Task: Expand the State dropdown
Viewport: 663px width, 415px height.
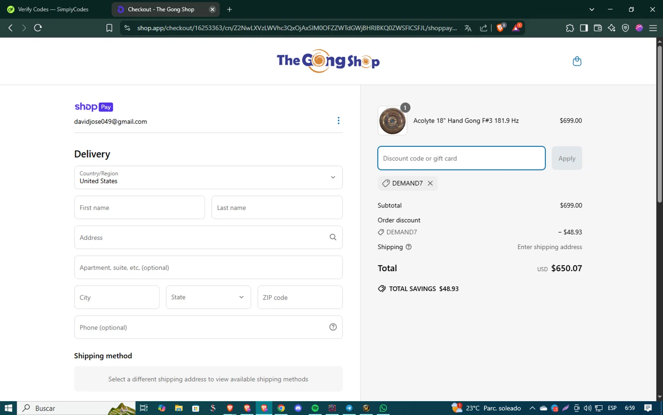Action: [x=208, y=297]
